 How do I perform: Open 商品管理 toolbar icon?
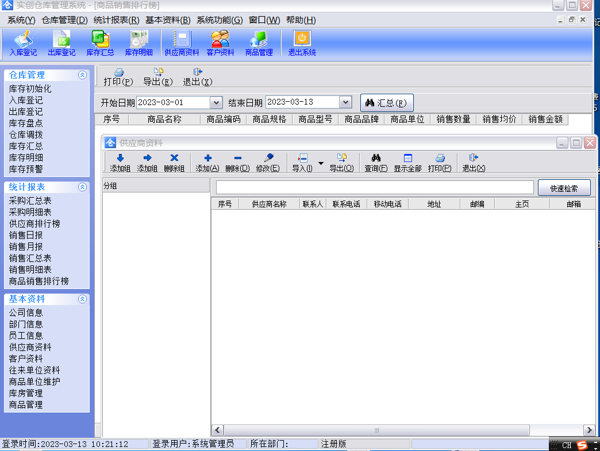pyautogui.click(x=259, y=43)
